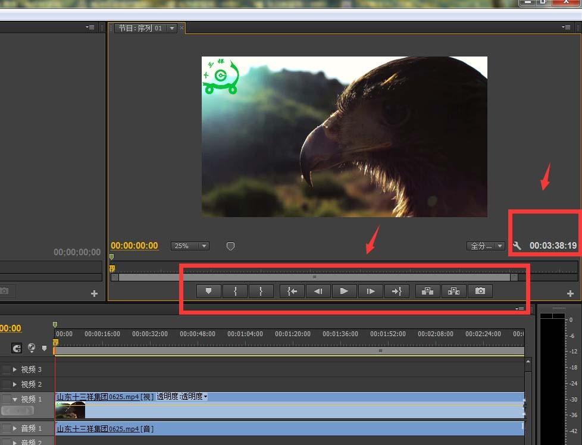
Task: Open the 25% zoom level dropdown
Action: (190, 246)
